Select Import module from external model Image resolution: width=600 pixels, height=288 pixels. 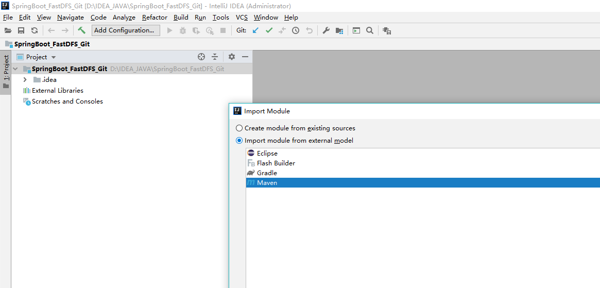294,141
